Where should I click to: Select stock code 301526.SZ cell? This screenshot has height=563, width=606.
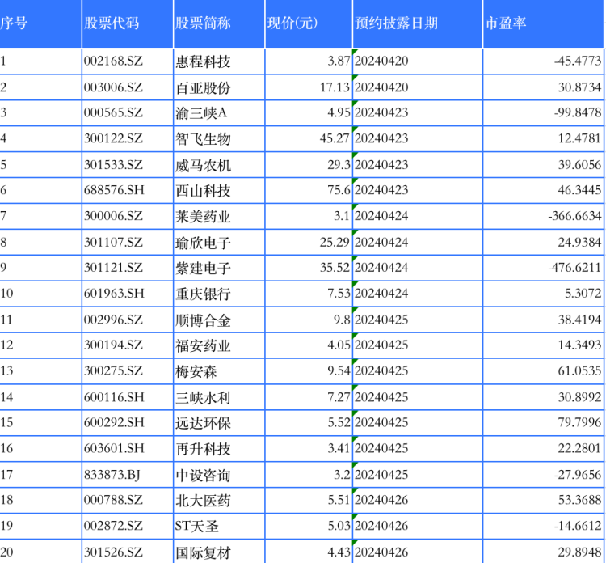coord(128,552)
